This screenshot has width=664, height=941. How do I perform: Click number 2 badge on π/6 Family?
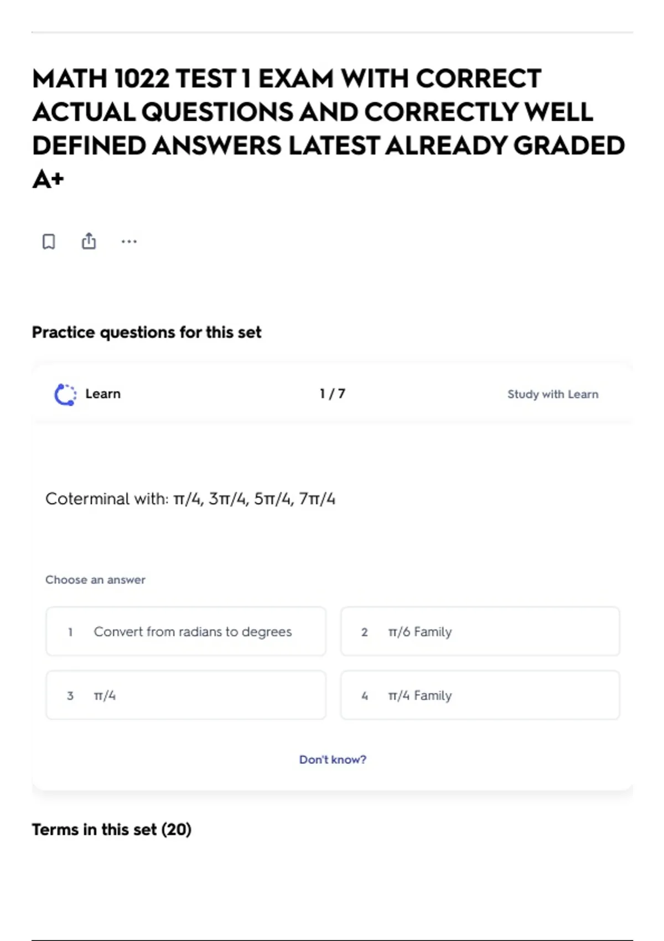coord(365,632)
